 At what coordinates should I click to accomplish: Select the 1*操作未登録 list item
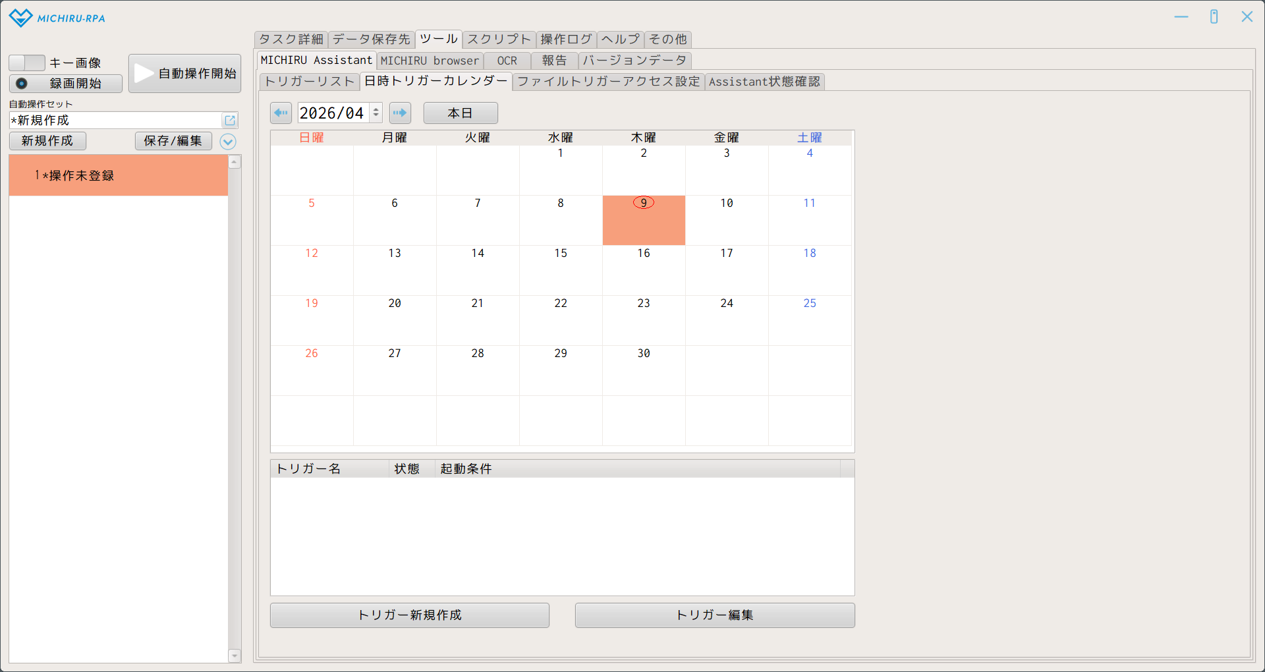(119, 176)
